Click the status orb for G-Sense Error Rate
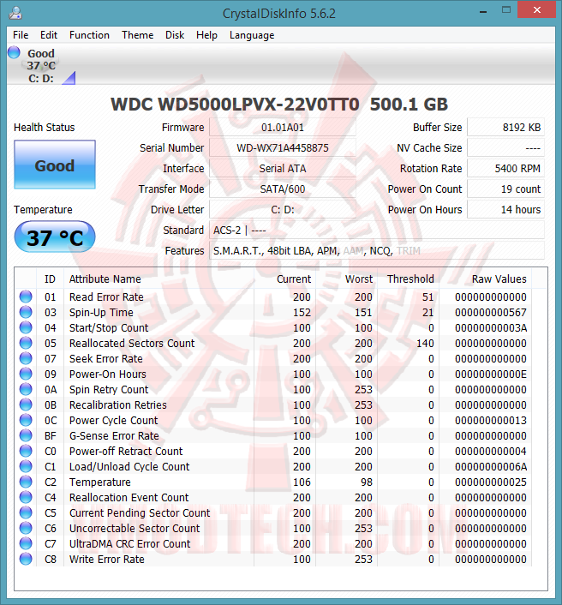562x605 pixels. pyautogui.click(x=26, y=435)
